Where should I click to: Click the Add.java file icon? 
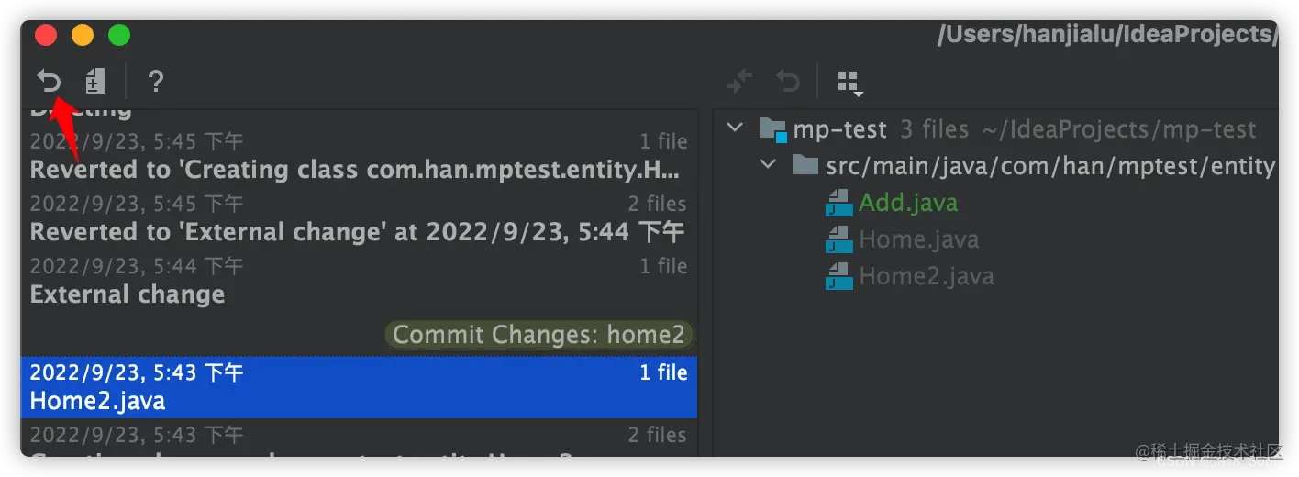[839, 203]
